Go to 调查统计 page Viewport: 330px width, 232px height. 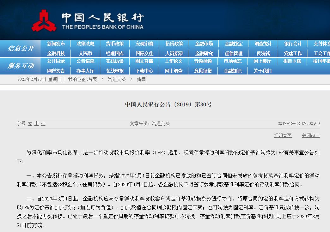[x=263, y=44]
